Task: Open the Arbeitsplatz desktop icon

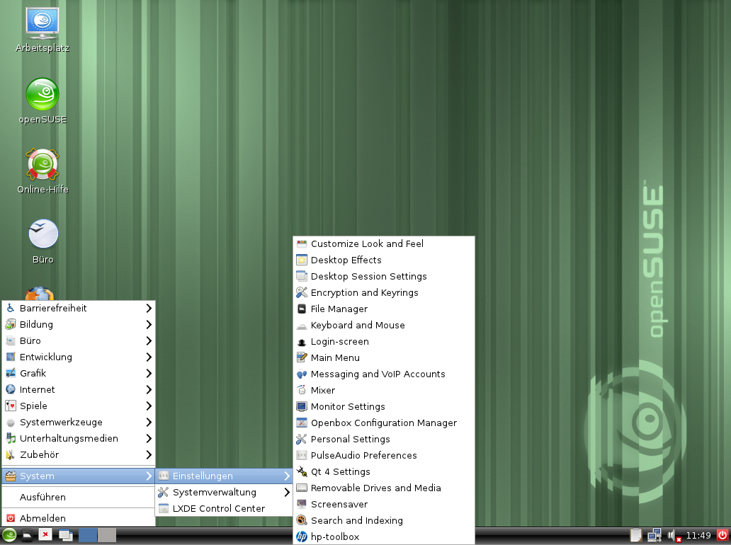Action: [42, 24]
